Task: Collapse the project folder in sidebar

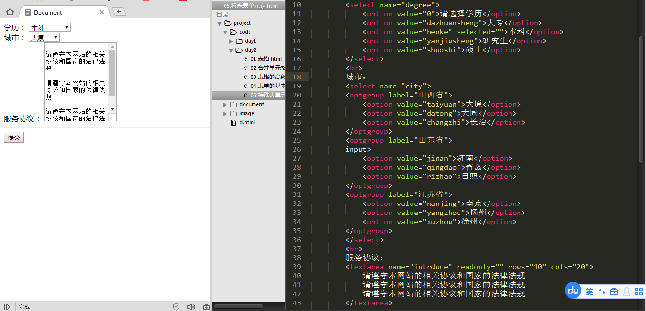Action: [x=219, y=23]
